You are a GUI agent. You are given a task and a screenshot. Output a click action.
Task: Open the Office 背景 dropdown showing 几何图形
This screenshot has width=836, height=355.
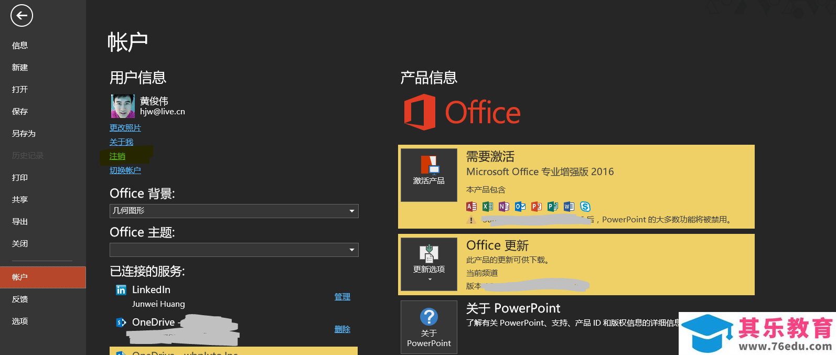(234, 211)
